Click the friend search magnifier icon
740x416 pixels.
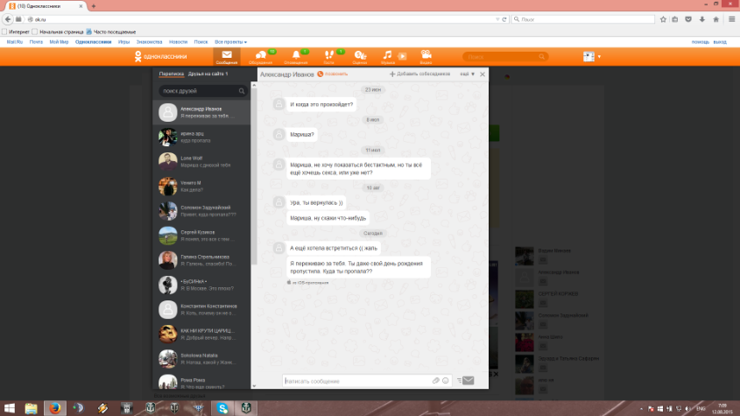click(242, 91)
